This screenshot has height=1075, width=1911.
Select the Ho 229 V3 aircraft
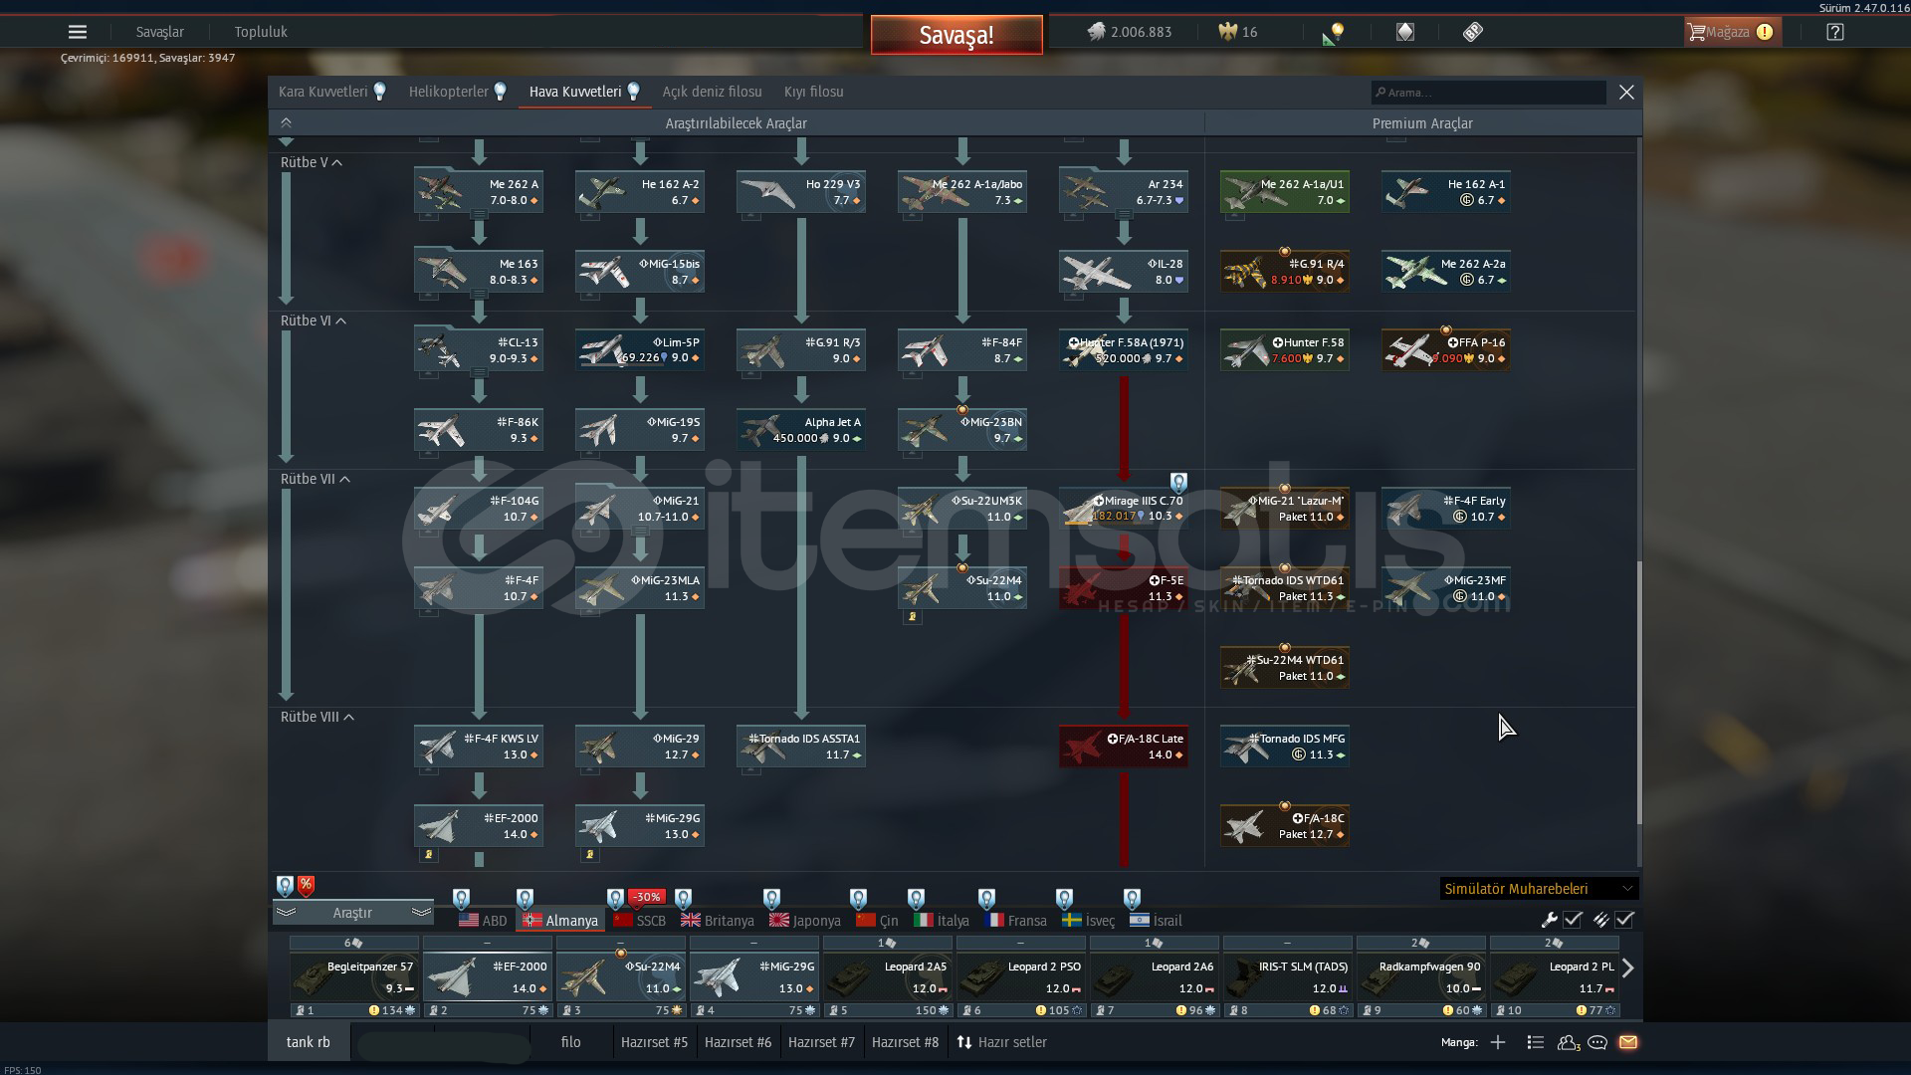[x=801, y=192]
